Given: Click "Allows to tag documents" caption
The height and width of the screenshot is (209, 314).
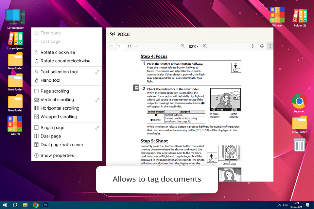Looking at the screenshot, I should click(x=157, y=179).
